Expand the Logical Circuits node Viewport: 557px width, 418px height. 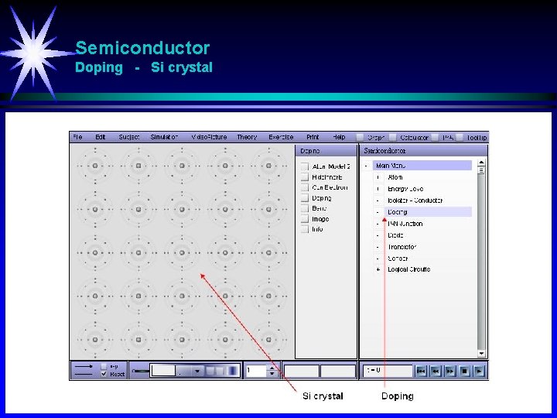click(x=378, y=269)
